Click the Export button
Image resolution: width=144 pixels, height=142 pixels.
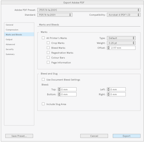[x=127, y=136]
